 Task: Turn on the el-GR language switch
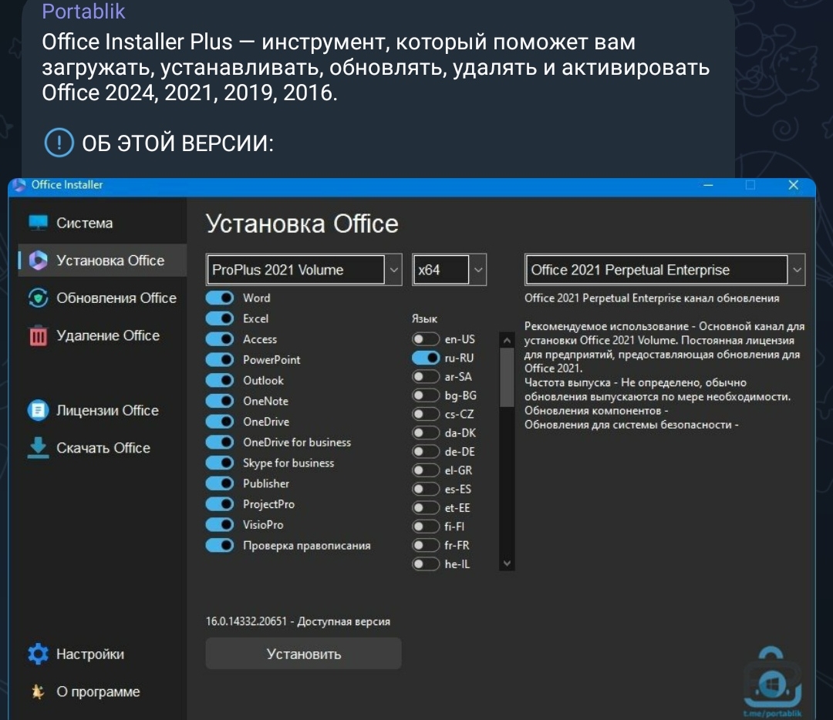point(426,470)
